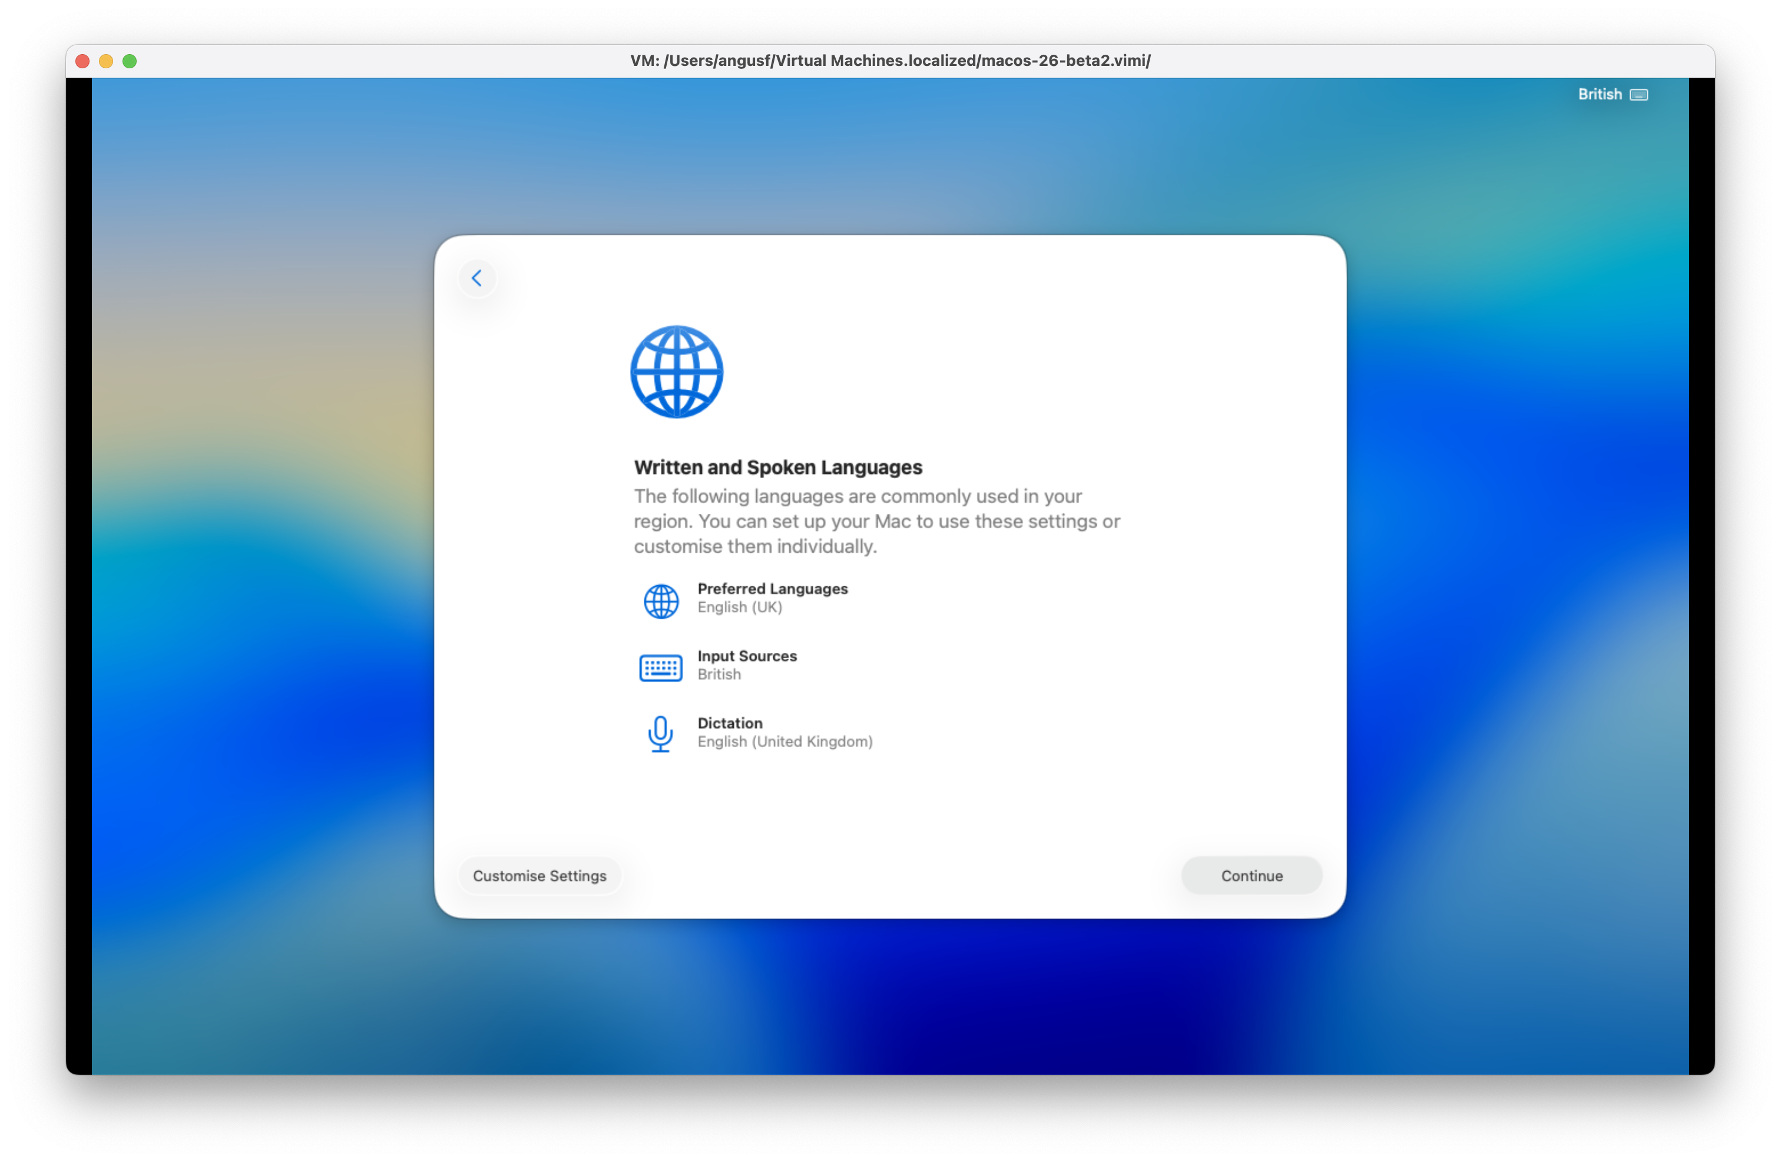
Task: Click the Written and Spoken Languages heading
Action: (777, 467)
